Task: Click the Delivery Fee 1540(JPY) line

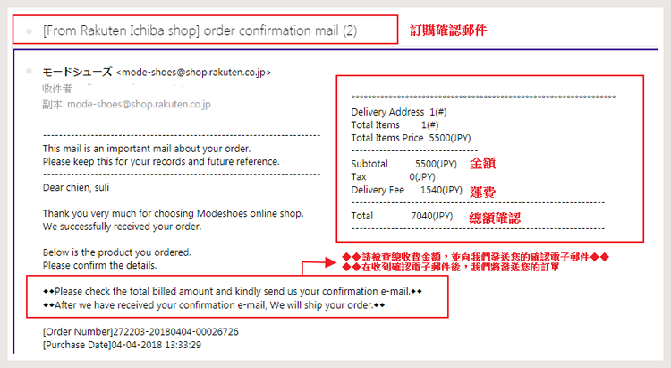Action: [x=406, y=190]
